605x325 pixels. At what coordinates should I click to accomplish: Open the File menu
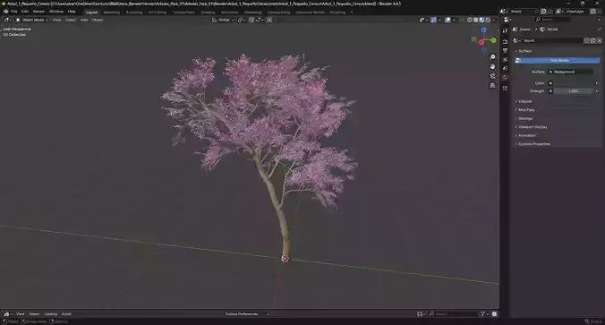tap(14, 12)
